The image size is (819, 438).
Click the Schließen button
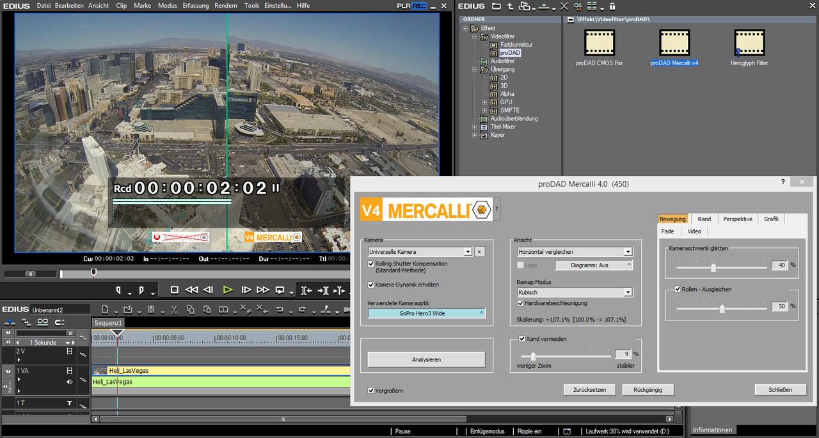coord(779,389)
